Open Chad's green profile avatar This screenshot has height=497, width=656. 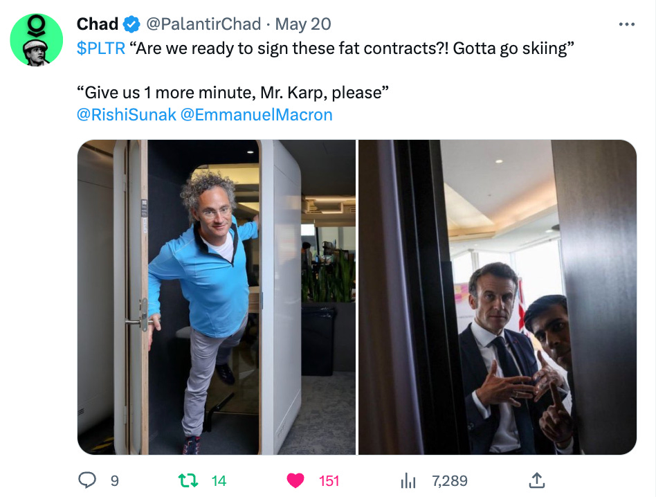pyautogui.click(x=37, y=39)
